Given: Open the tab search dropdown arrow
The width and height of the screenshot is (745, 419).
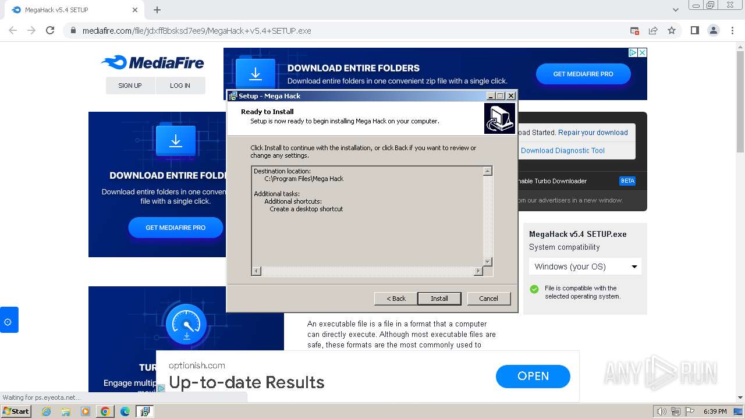Looking at the screenshot, I should [676, 10].
